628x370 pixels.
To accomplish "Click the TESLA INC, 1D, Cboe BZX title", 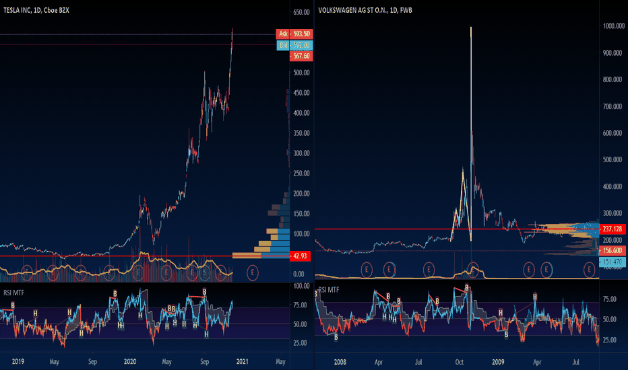I will (36, 10).
